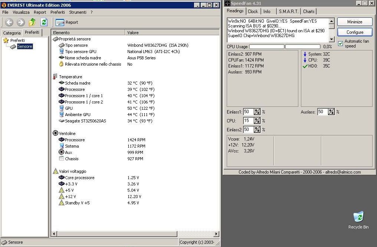Click the Seagate ST3250620AS drive icon
Image resolution: width=377 pixels, height=247 pixels.
(x=62, y=121)
